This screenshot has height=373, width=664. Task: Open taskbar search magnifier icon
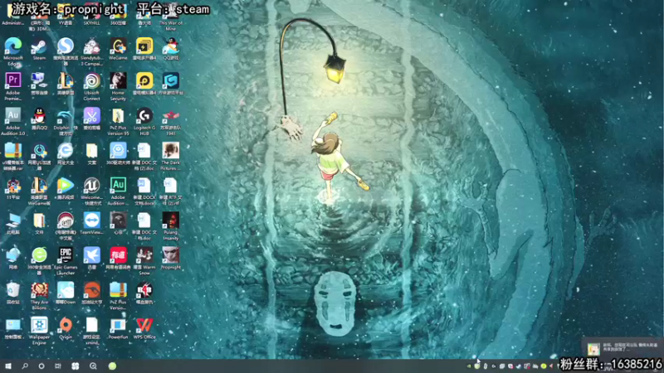[x=25, y=366]
